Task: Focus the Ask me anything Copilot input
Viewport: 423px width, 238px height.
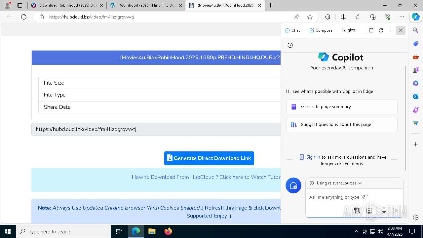Action: [354, 197]
